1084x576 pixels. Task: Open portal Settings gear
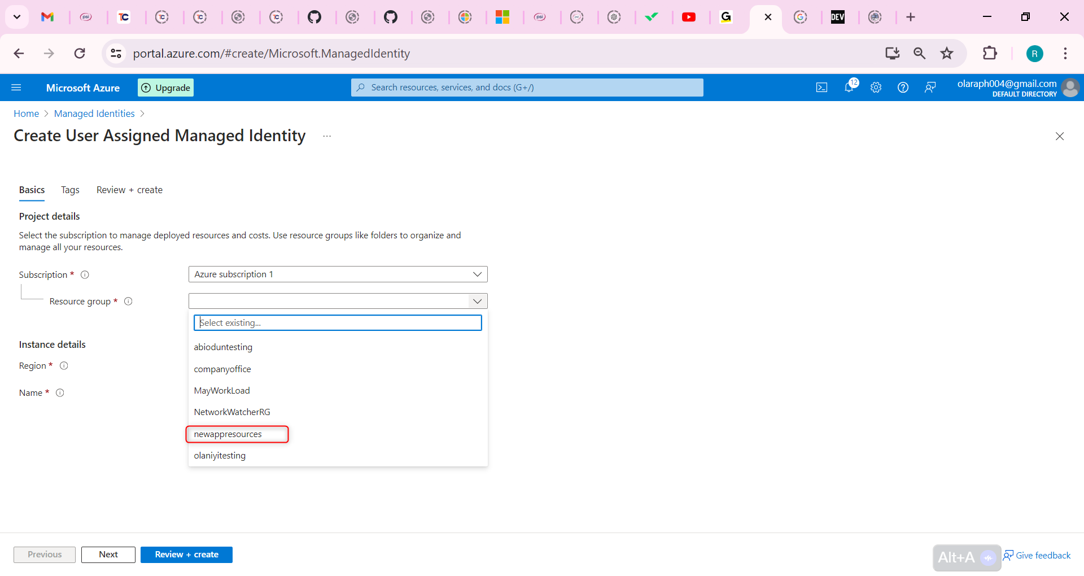[876, 88]
